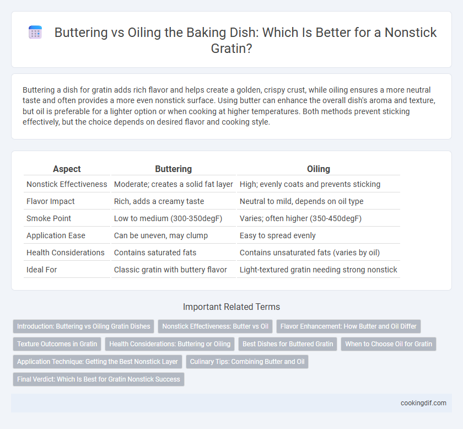Select the Nonstick Effectiveness row label
Viewport: 463px width, 429px height.
pos(67,184)
